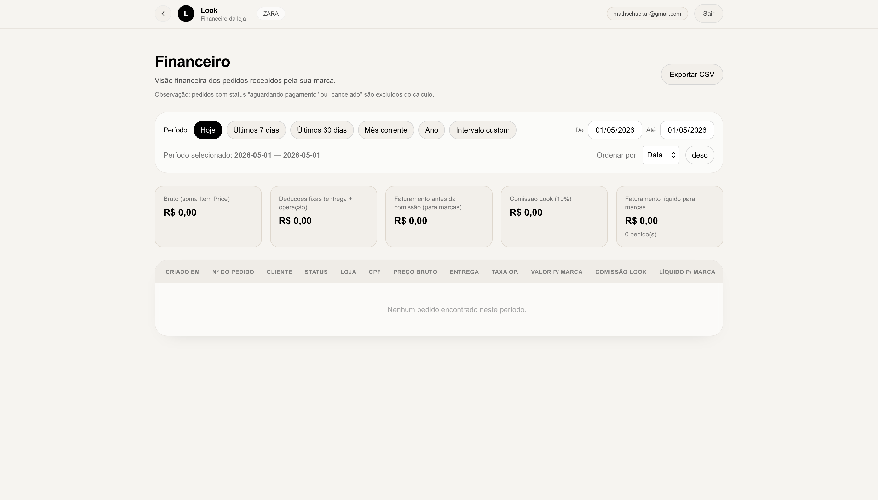Click the STATUS column header
Viewport: 878px width, 500px height.
click(316, 272)
